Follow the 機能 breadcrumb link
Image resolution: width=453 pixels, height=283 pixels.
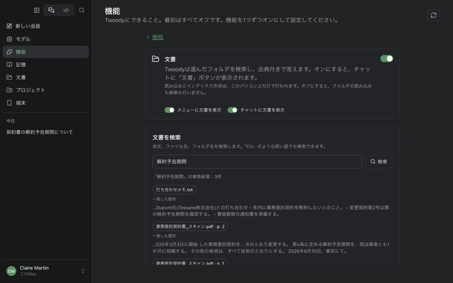[x=158, y=37]
